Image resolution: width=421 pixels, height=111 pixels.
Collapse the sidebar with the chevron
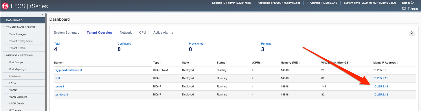pos(43,15)
